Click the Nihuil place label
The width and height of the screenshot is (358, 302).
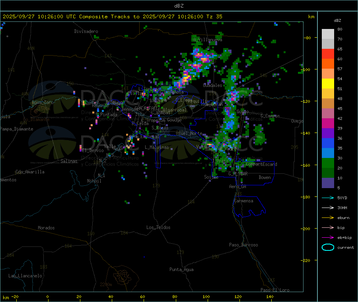[x=94, y=181]
